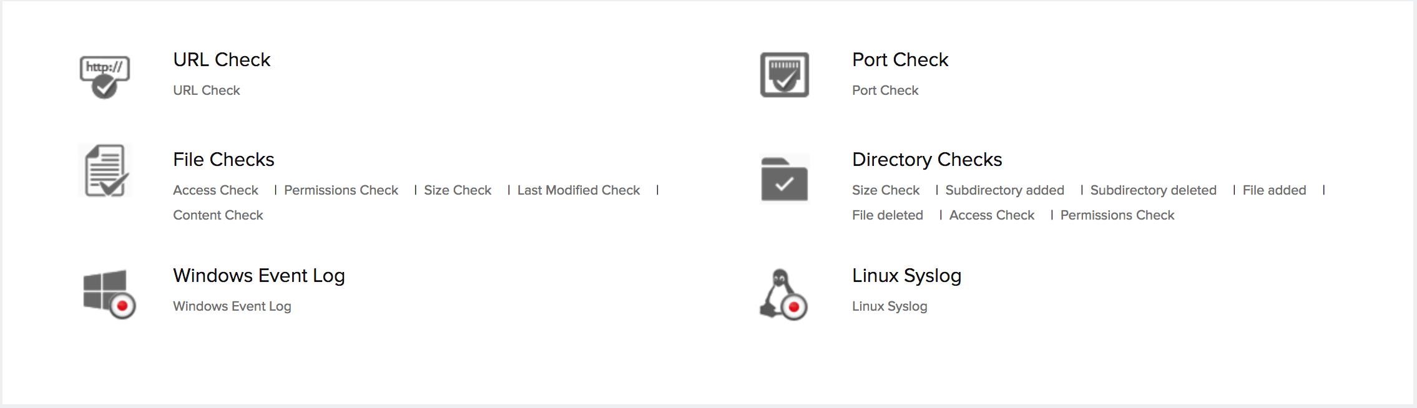Choose Last Modified Check link
The width and height of the screenshot is (1417, 408).
tap(578, 190)
